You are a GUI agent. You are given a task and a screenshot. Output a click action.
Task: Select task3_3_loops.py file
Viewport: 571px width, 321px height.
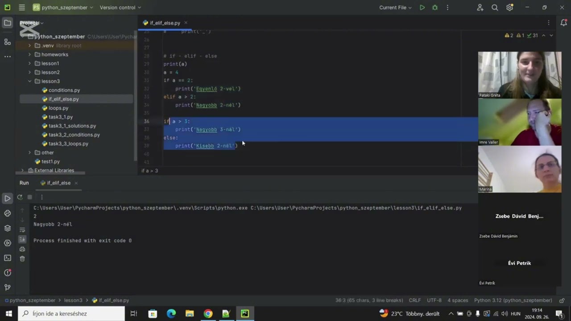point(68,144)
